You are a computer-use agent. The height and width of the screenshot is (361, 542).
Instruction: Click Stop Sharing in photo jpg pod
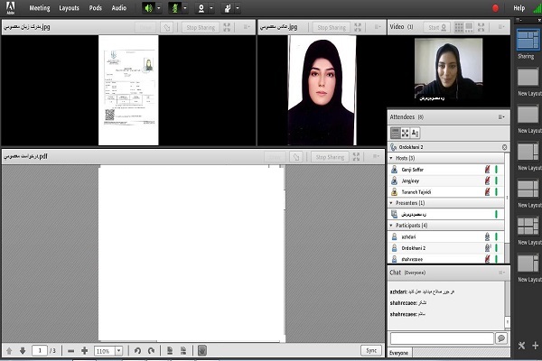[332, 27]
